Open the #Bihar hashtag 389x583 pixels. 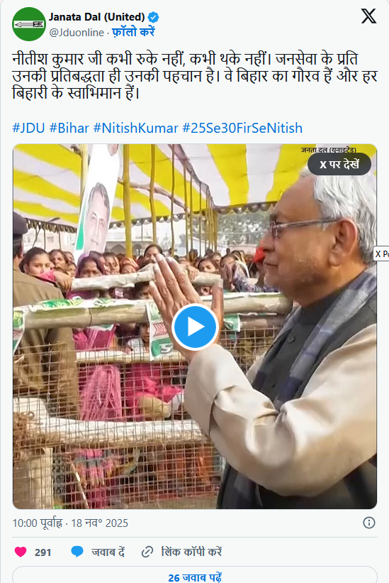[69, 129]
